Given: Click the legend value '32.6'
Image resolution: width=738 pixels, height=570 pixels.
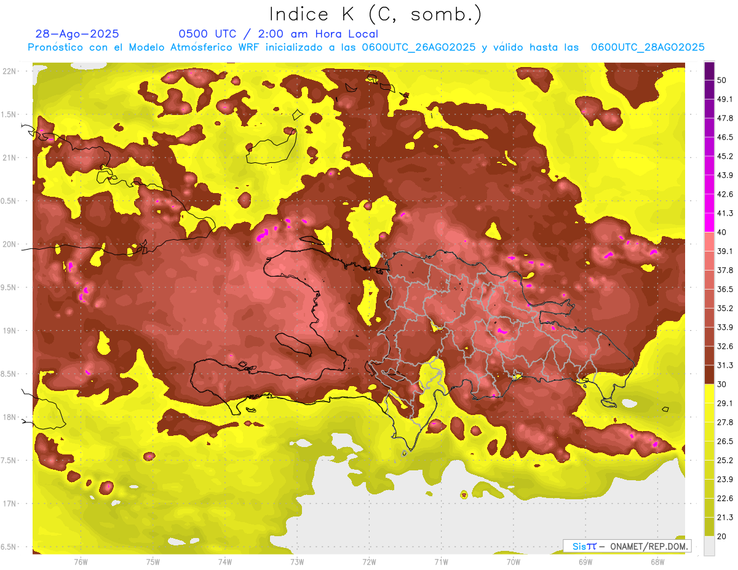Looking at the screenshot, I should click(724, 346).
